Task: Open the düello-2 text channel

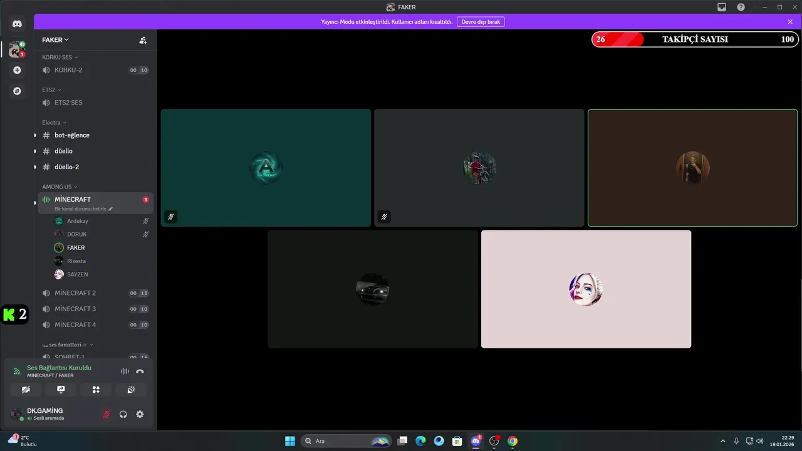Action: (94, 167)
